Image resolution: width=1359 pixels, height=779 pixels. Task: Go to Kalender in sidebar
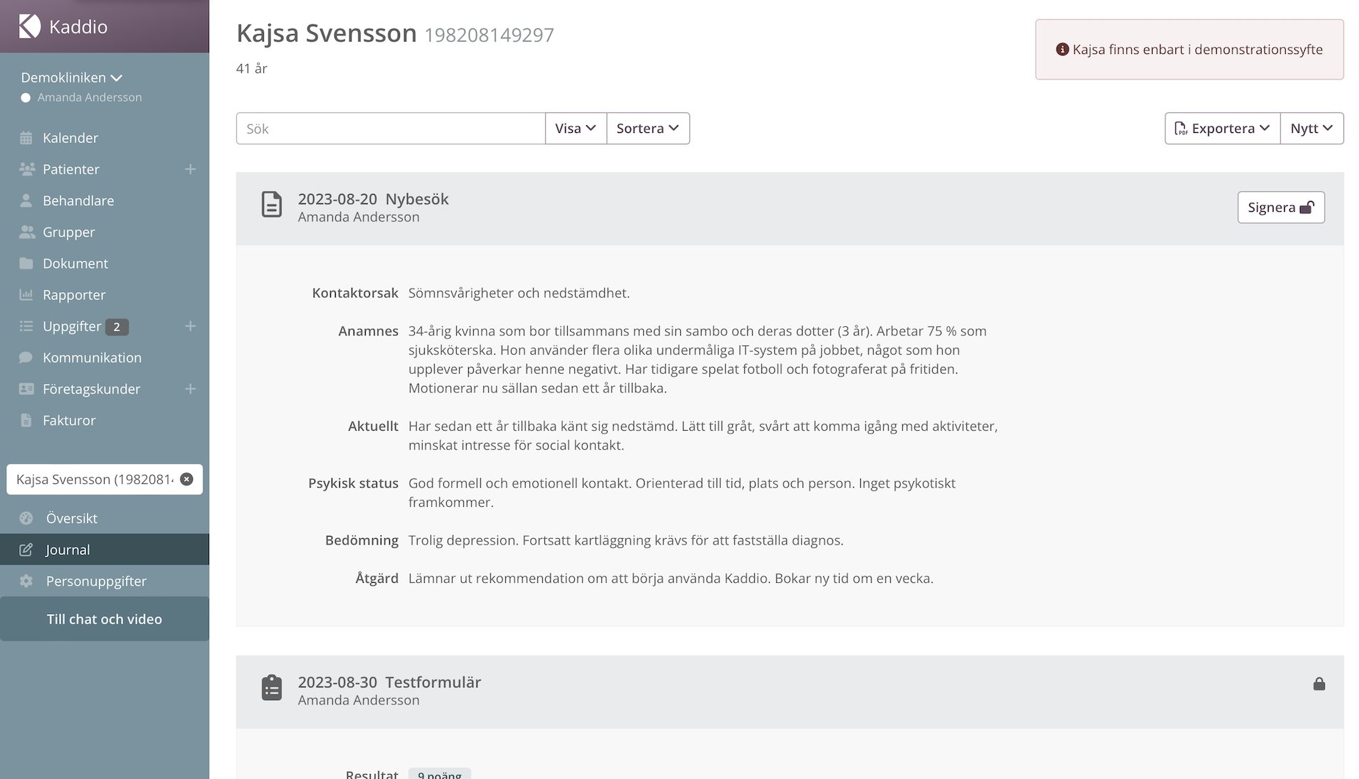click(70, 138)
